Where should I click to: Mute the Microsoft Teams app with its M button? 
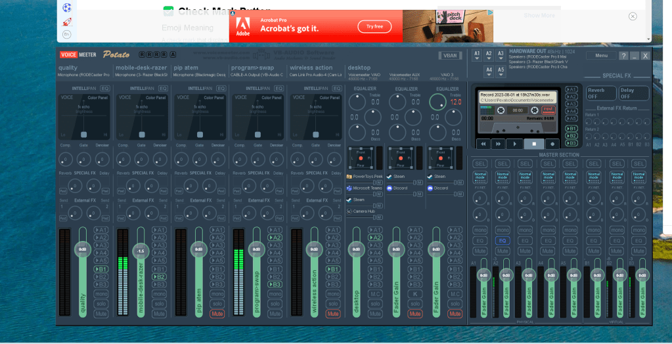(x=379, y=194)
